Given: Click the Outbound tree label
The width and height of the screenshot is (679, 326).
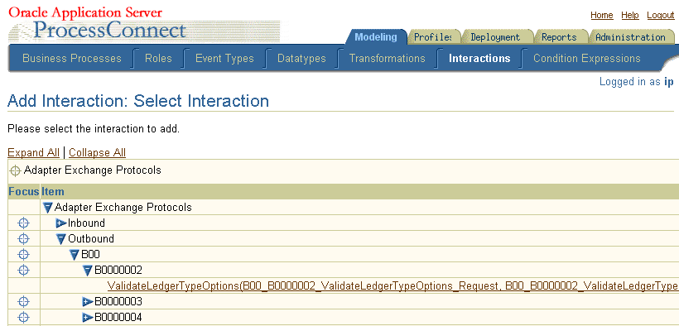Looking at the screenshot, I should (x=91, y=239).
